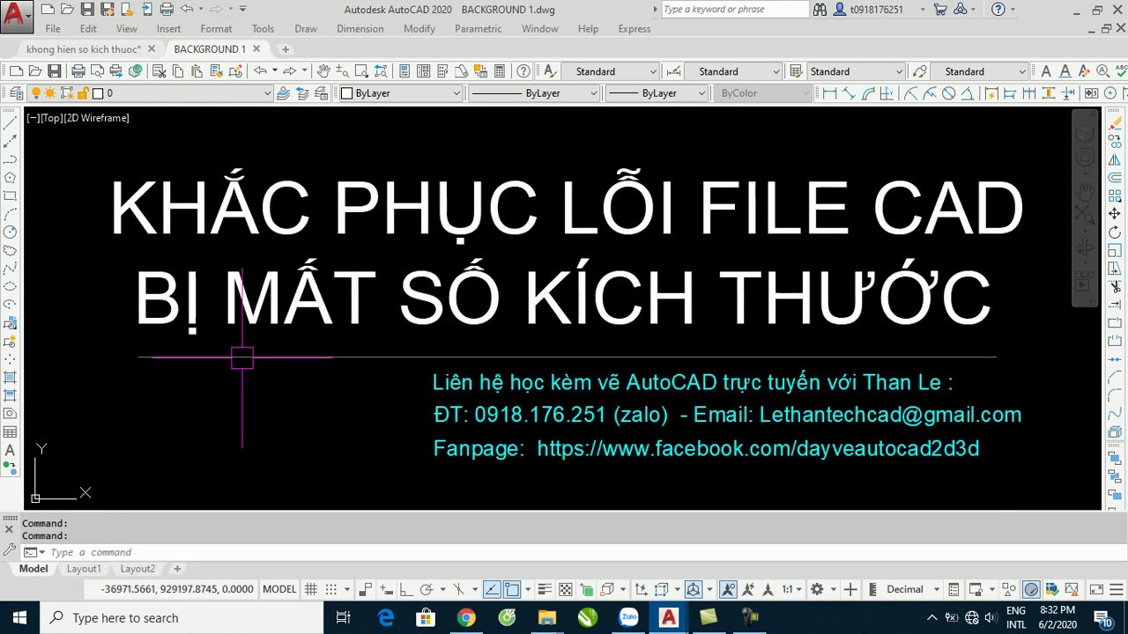Open the ViewCube home icon at top right
Screen dimensions: 1128x634
pyautogui.click(x=1085, y=134)
